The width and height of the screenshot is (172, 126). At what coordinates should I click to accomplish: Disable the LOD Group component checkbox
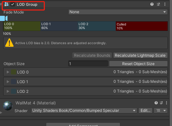pos(13,5)
